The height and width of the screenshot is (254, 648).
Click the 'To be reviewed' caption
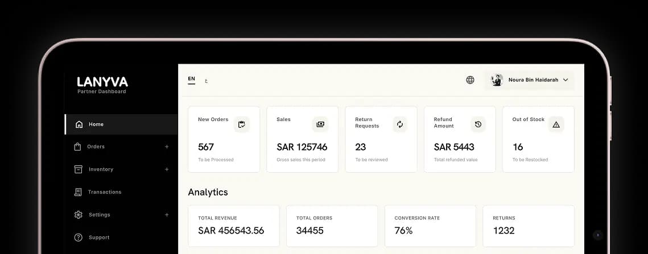click(x=371, y=160)
